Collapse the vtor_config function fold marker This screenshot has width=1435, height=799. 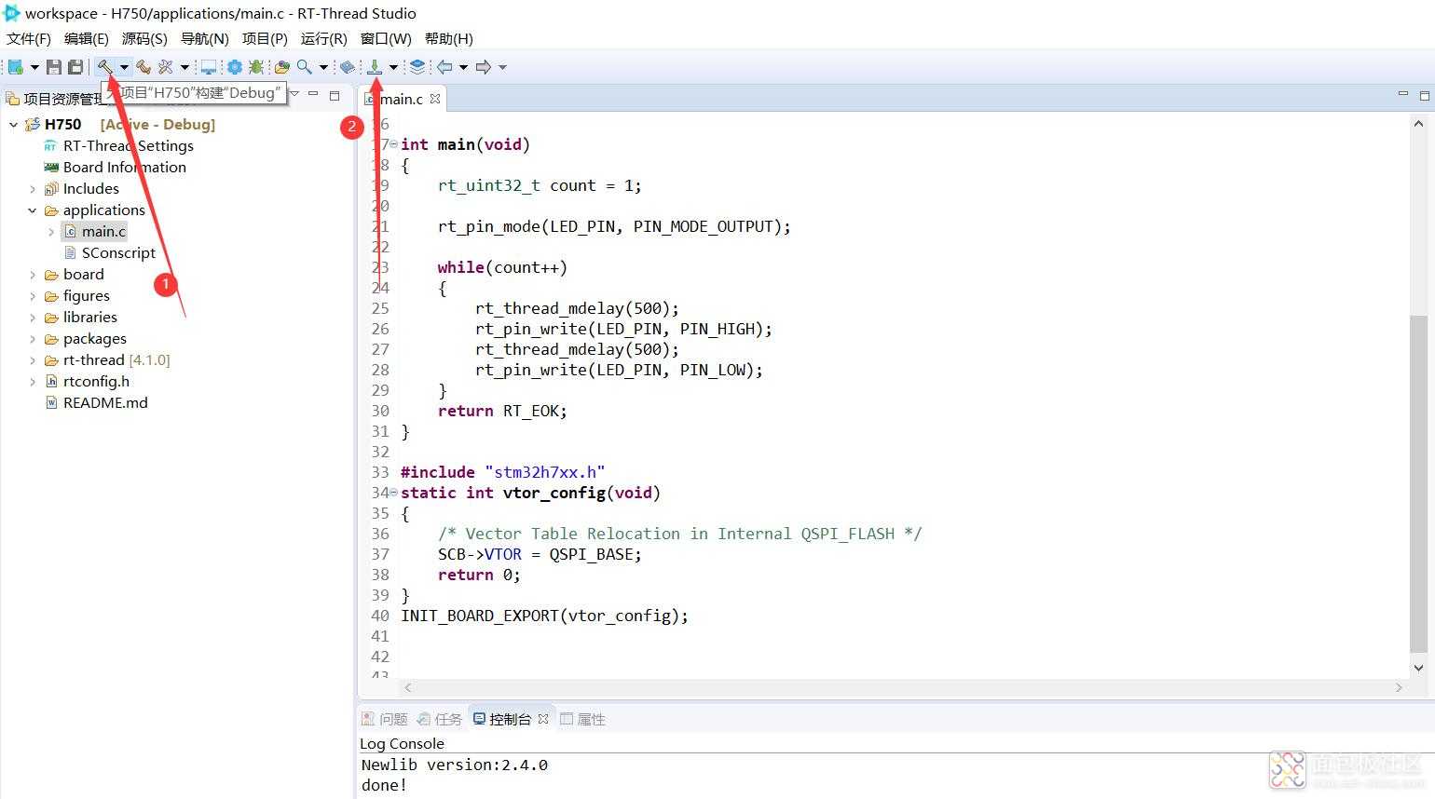pyautogui.click(x=393, y=493)
